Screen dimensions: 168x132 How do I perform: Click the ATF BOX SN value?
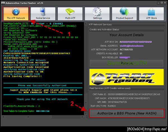click(x=136, y=42)
